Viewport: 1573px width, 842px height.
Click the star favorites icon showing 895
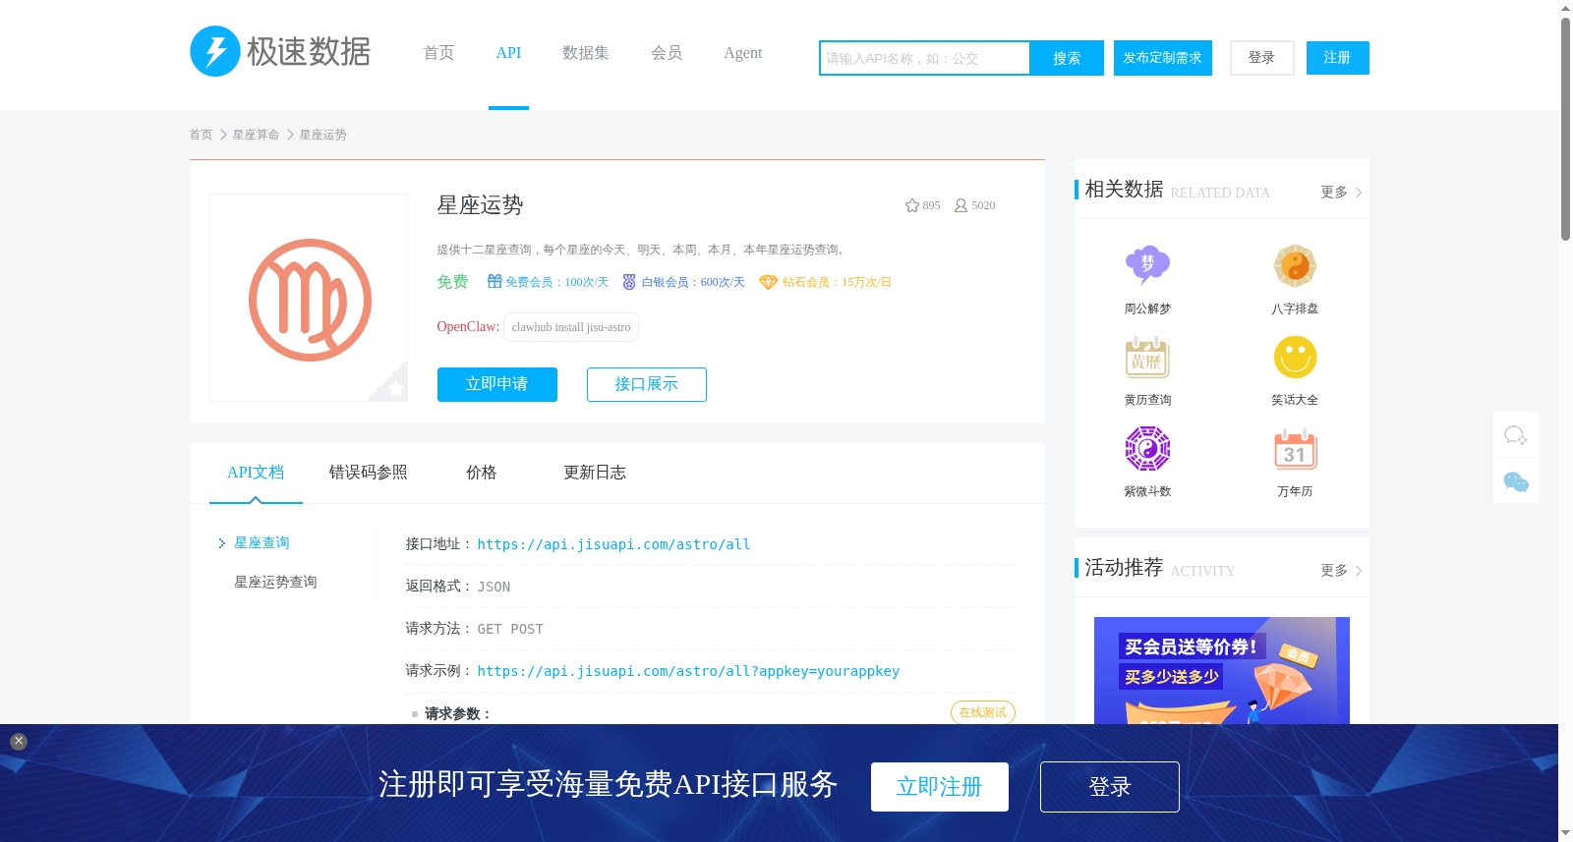pos(912,205)
